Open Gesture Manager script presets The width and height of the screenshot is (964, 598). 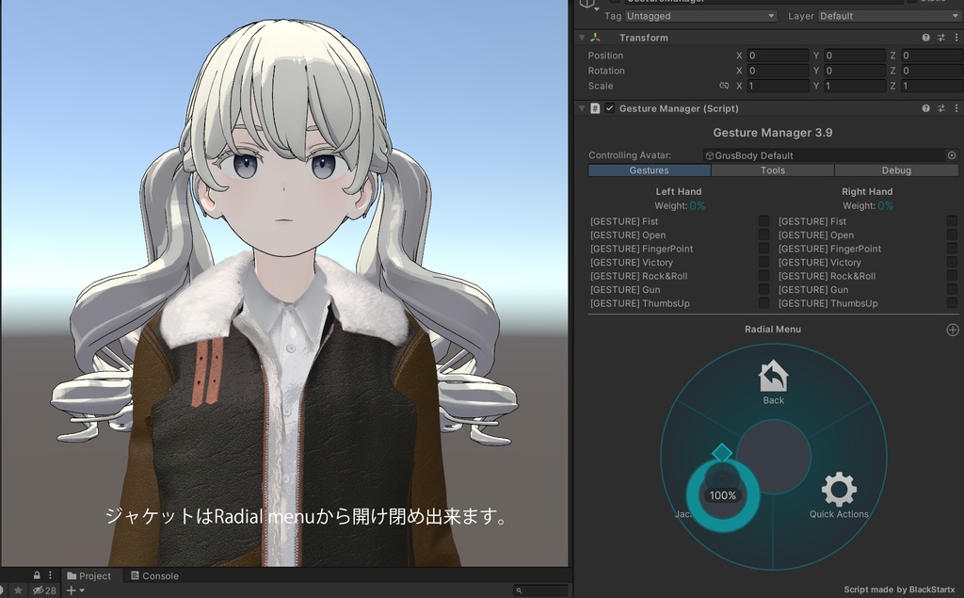[x=941, y=108]
